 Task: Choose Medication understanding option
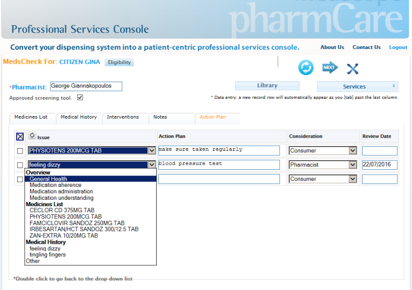91,198
